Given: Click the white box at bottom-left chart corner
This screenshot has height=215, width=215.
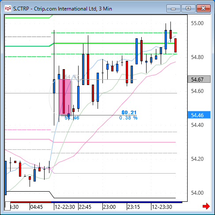Looking at the screenshot, I should (8, 206).
